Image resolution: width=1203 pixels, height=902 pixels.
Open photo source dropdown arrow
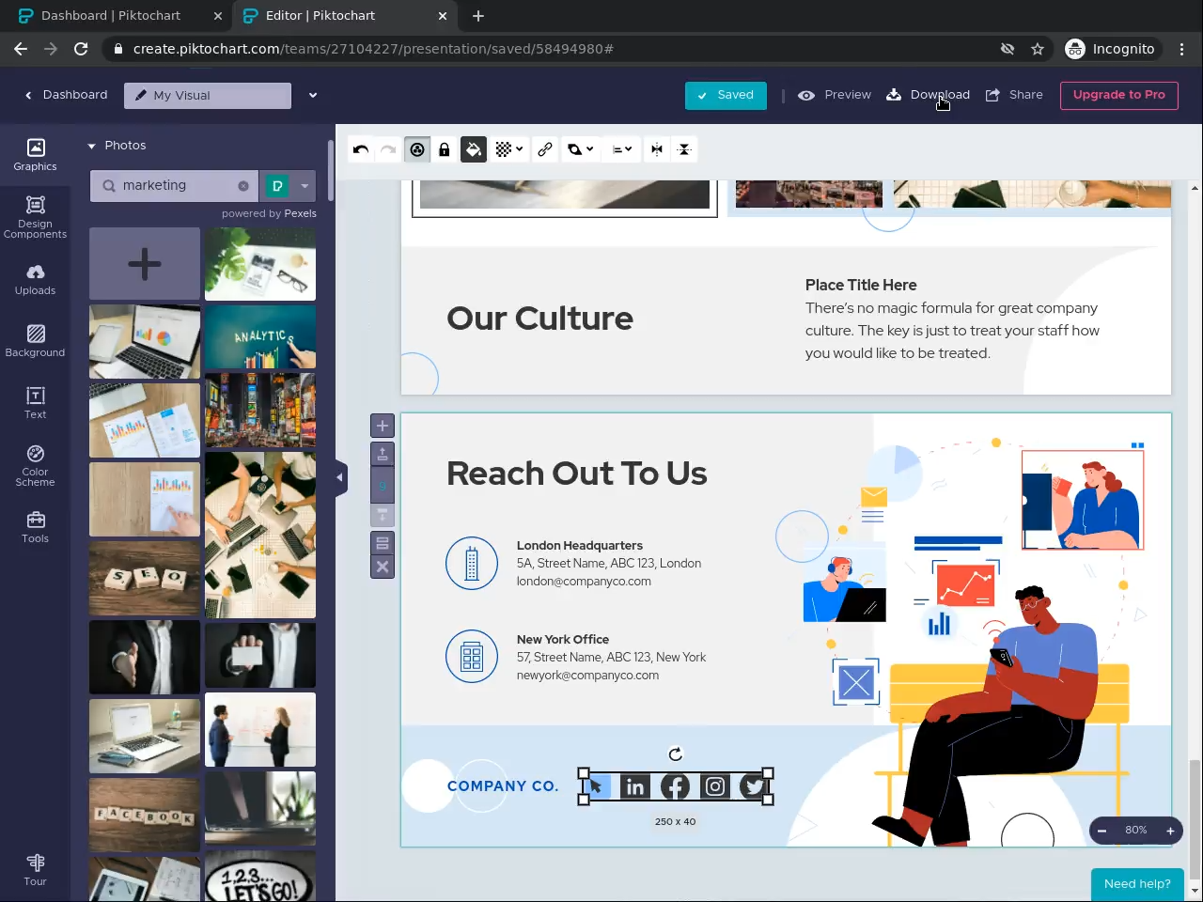305,186
